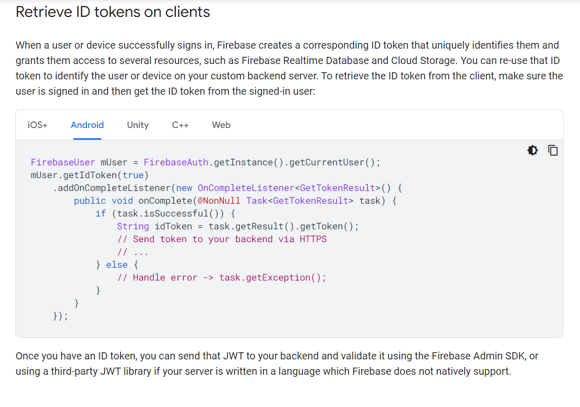This screenshot has height=407, width=580.
Task: Select the Android tab
Action: click(x=87, y=125)
